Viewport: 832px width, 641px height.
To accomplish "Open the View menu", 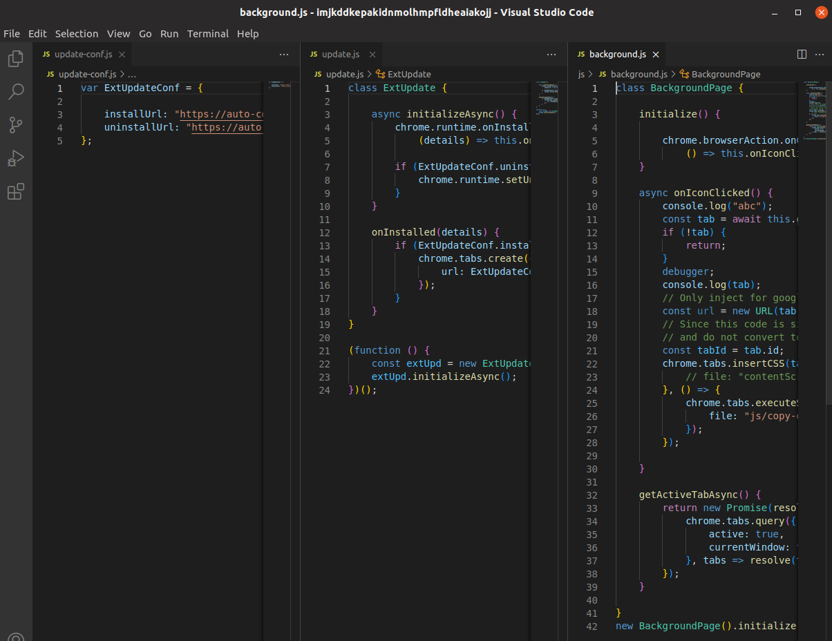I will 119,33.
